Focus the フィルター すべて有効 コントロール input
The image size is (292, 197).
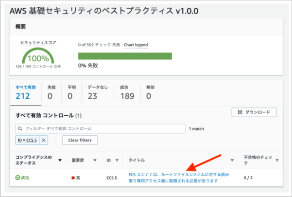click(100, 128)
